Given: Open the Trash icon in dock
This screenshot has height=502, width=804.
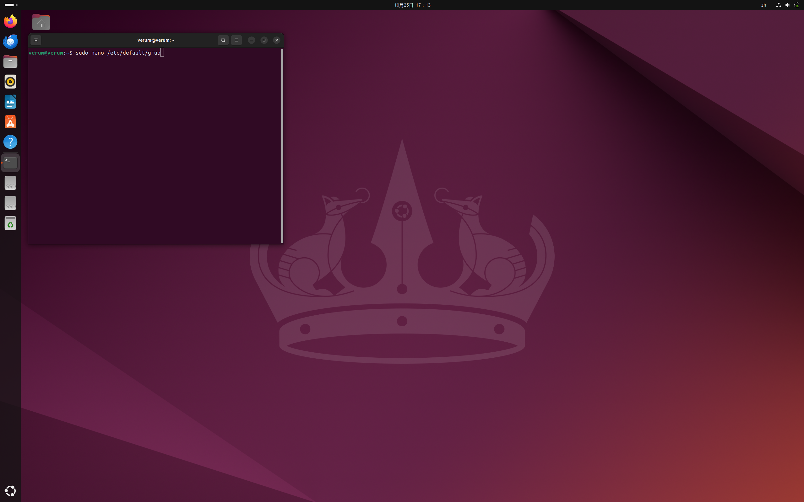Looking at the screenshot, I should coord(10,223).
